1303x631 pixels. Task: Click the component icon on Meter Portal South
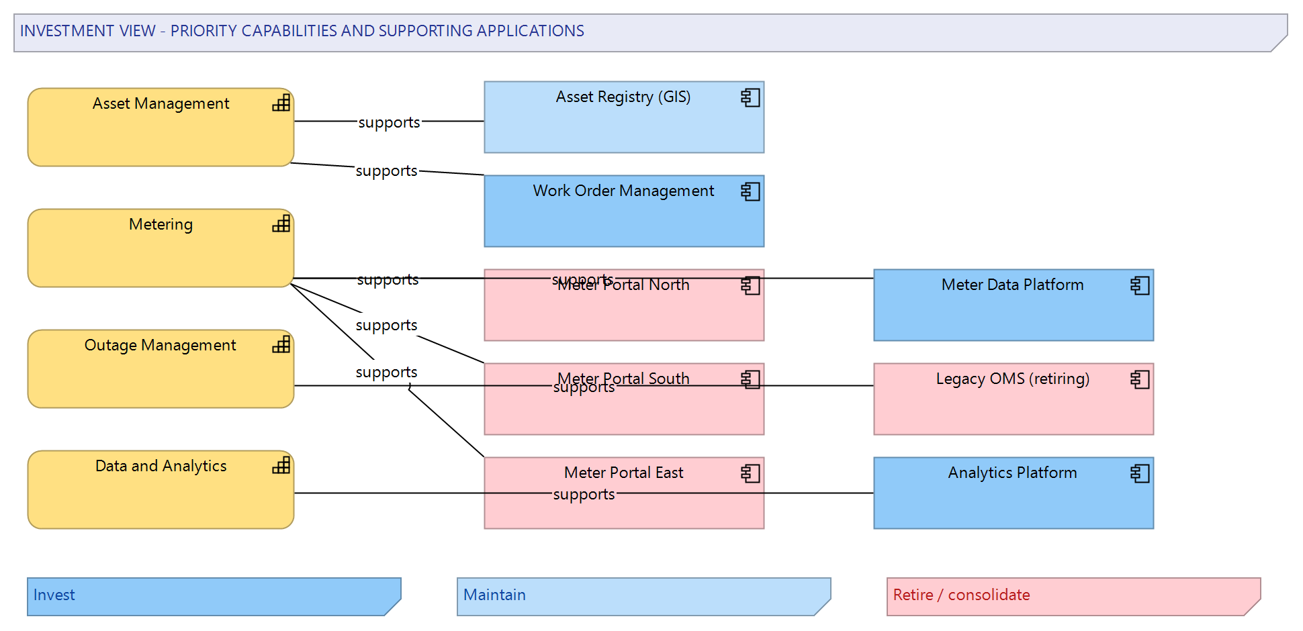pos(750,379)
